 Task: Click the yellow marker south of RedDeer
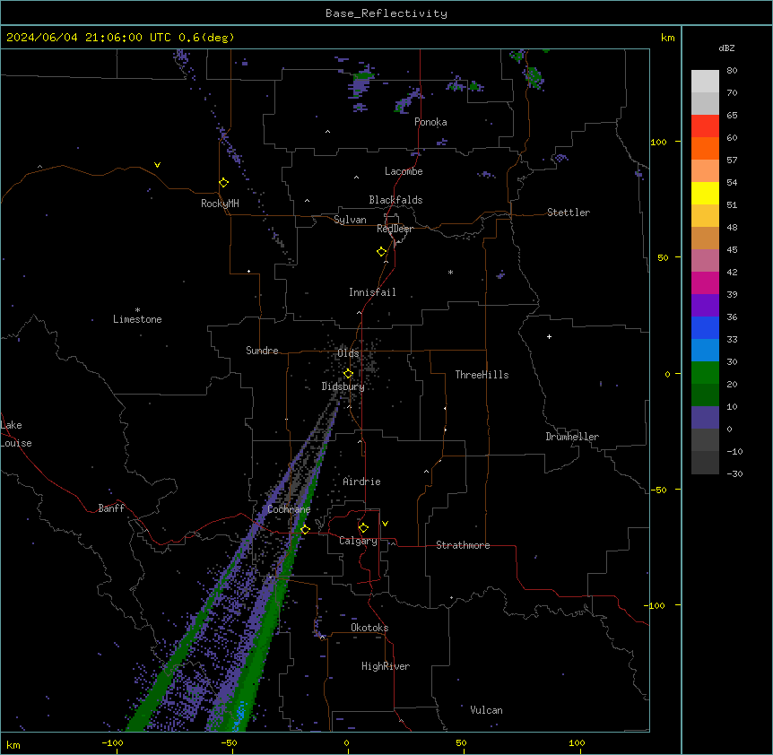[x=381, y=252]
